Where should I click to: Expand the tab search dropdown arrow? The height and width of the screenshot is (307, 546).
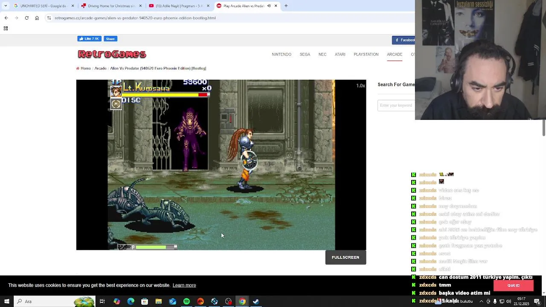pos(6,6)
